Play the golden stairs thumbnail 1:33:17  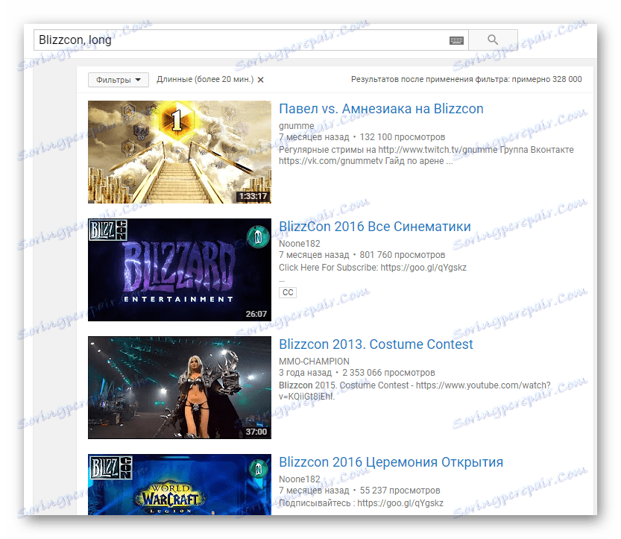pos(180,152)
